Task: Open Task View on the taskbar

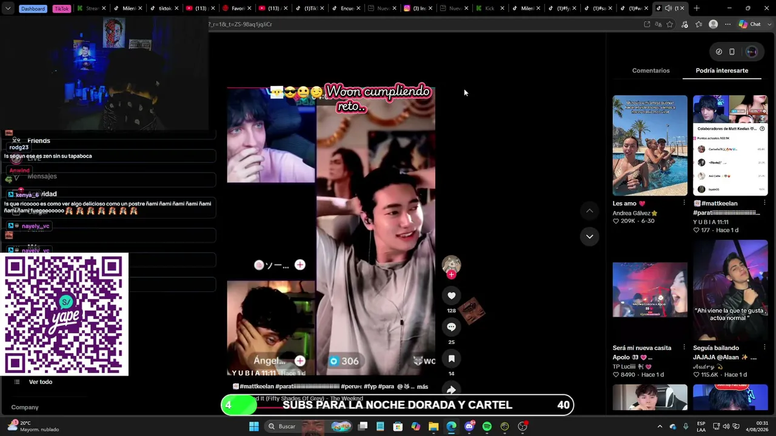Action: coord(363,426)
